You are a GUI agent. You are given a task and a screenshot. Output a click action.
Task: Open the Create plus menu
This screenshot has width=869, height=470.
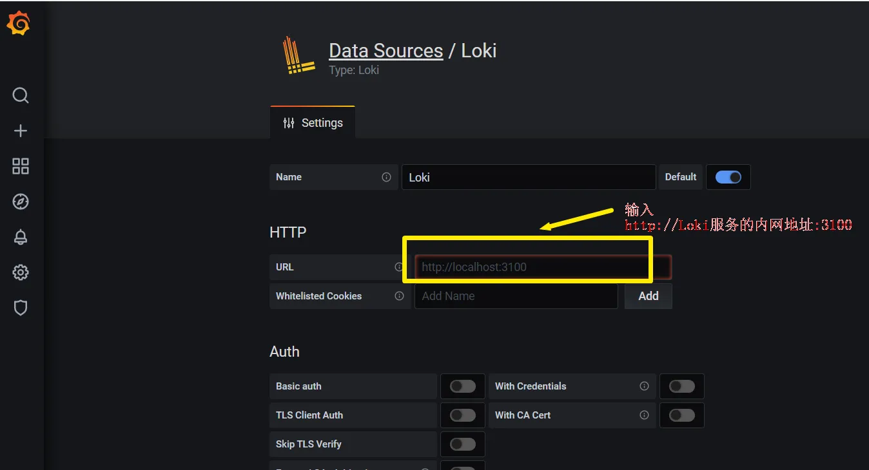[x=21, y=131]
